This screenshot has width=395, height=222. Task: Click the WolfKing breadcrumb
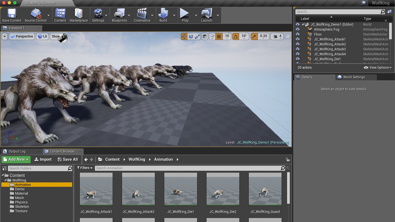[x=137, y=159]
